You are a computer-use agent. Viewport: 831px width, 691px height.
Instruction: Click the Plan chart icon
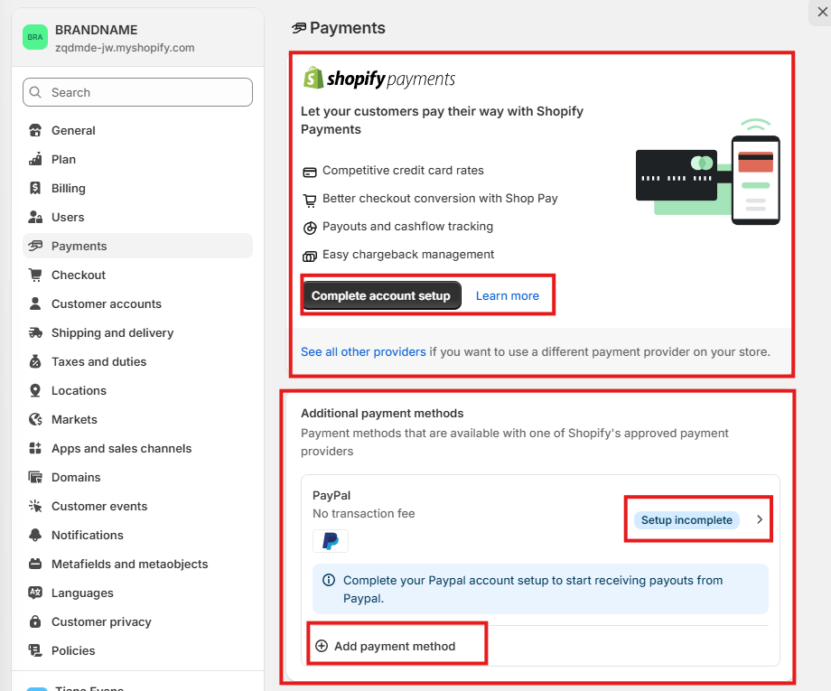(35, 159)
